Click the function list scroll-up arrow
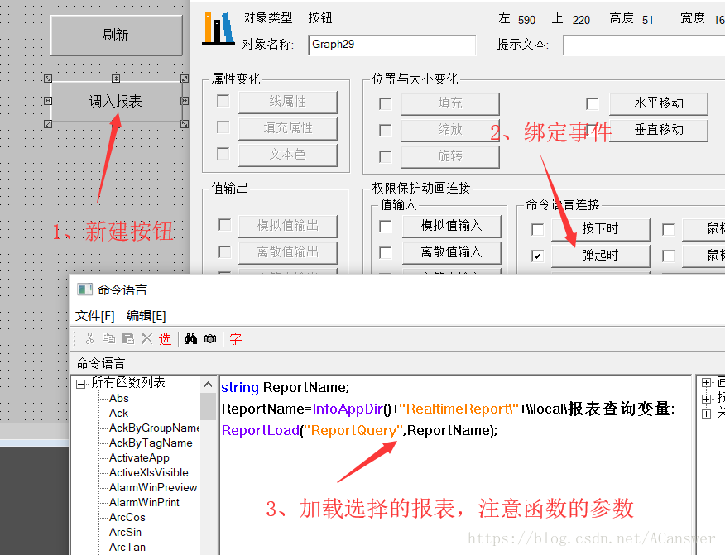 208,385
